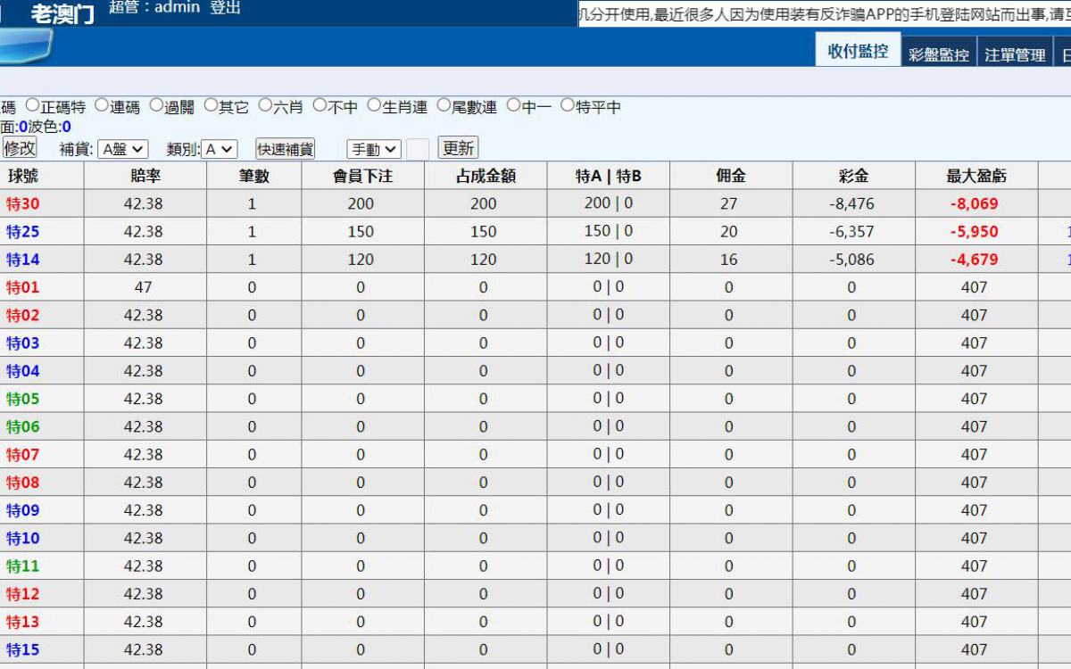Click the scrolling anti-fraud notice text
1071x669 pixels.
pyautogui.click(x=825, y=13)
